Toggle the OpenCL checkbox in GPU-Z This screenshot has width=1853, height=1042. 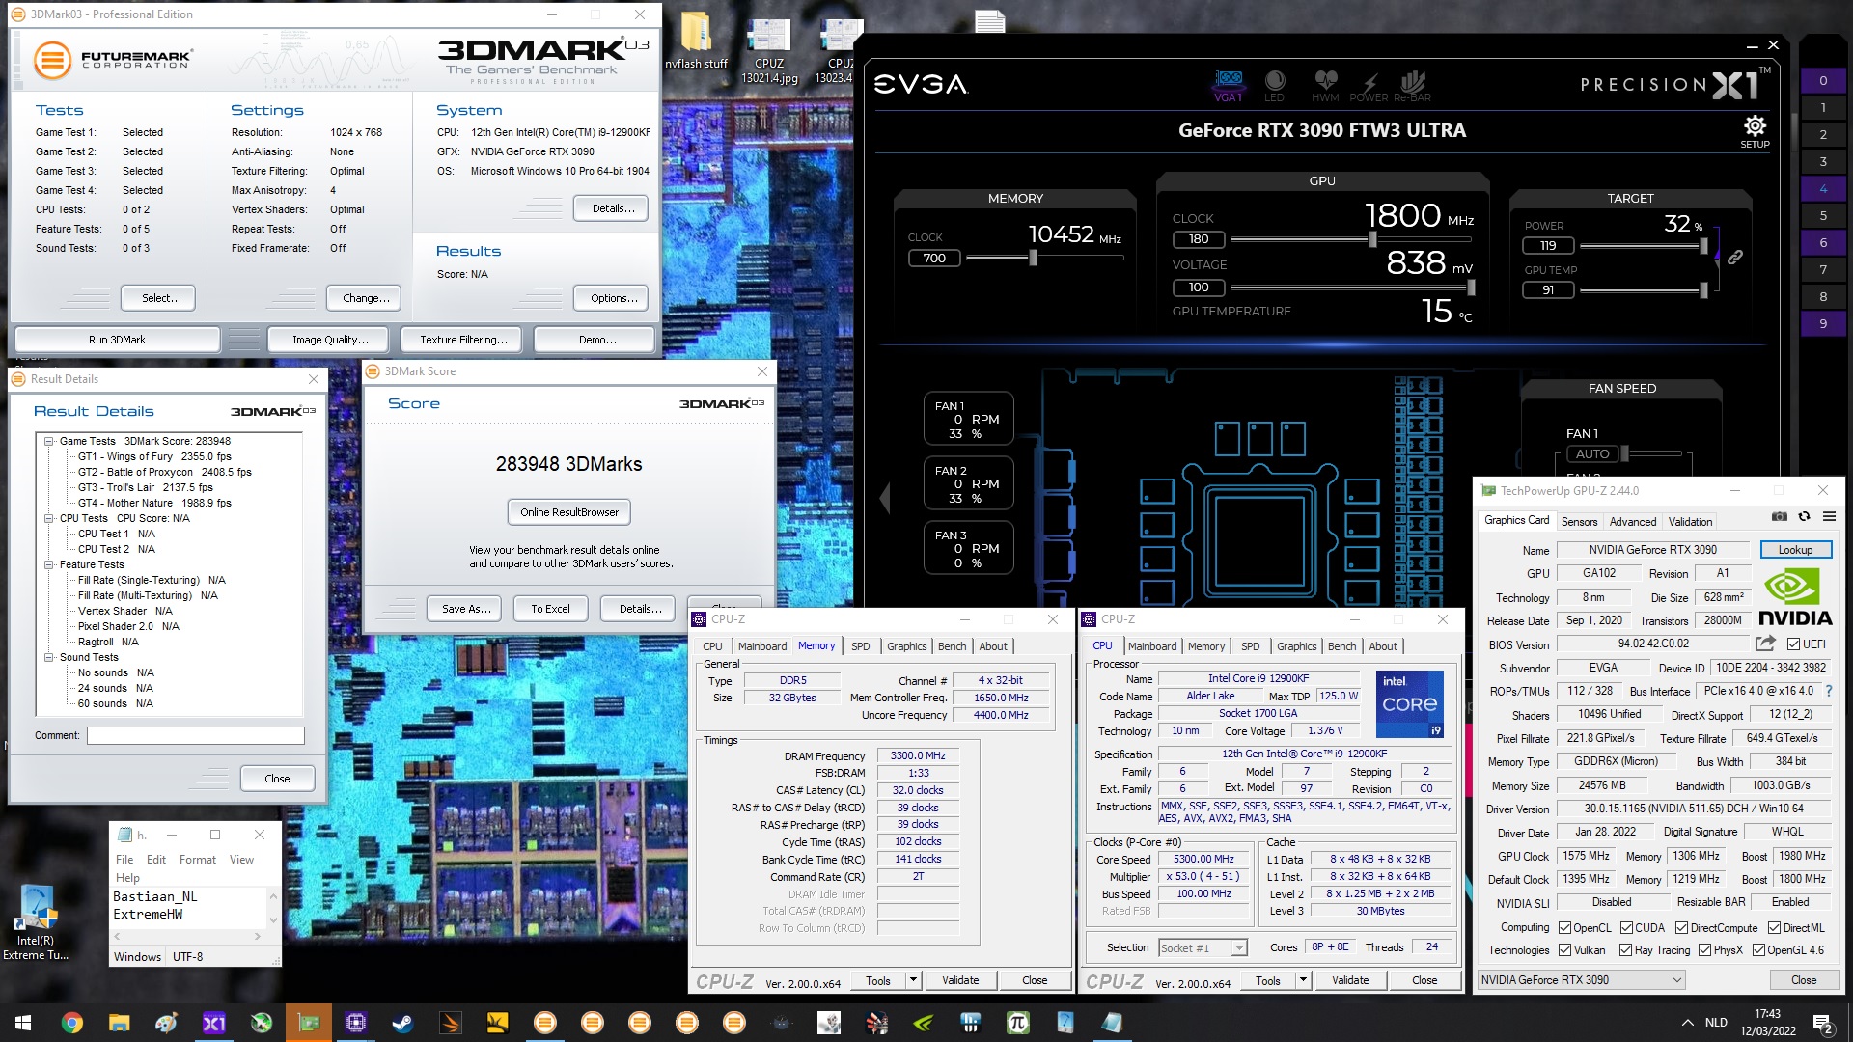click(x=1564, y=928)
